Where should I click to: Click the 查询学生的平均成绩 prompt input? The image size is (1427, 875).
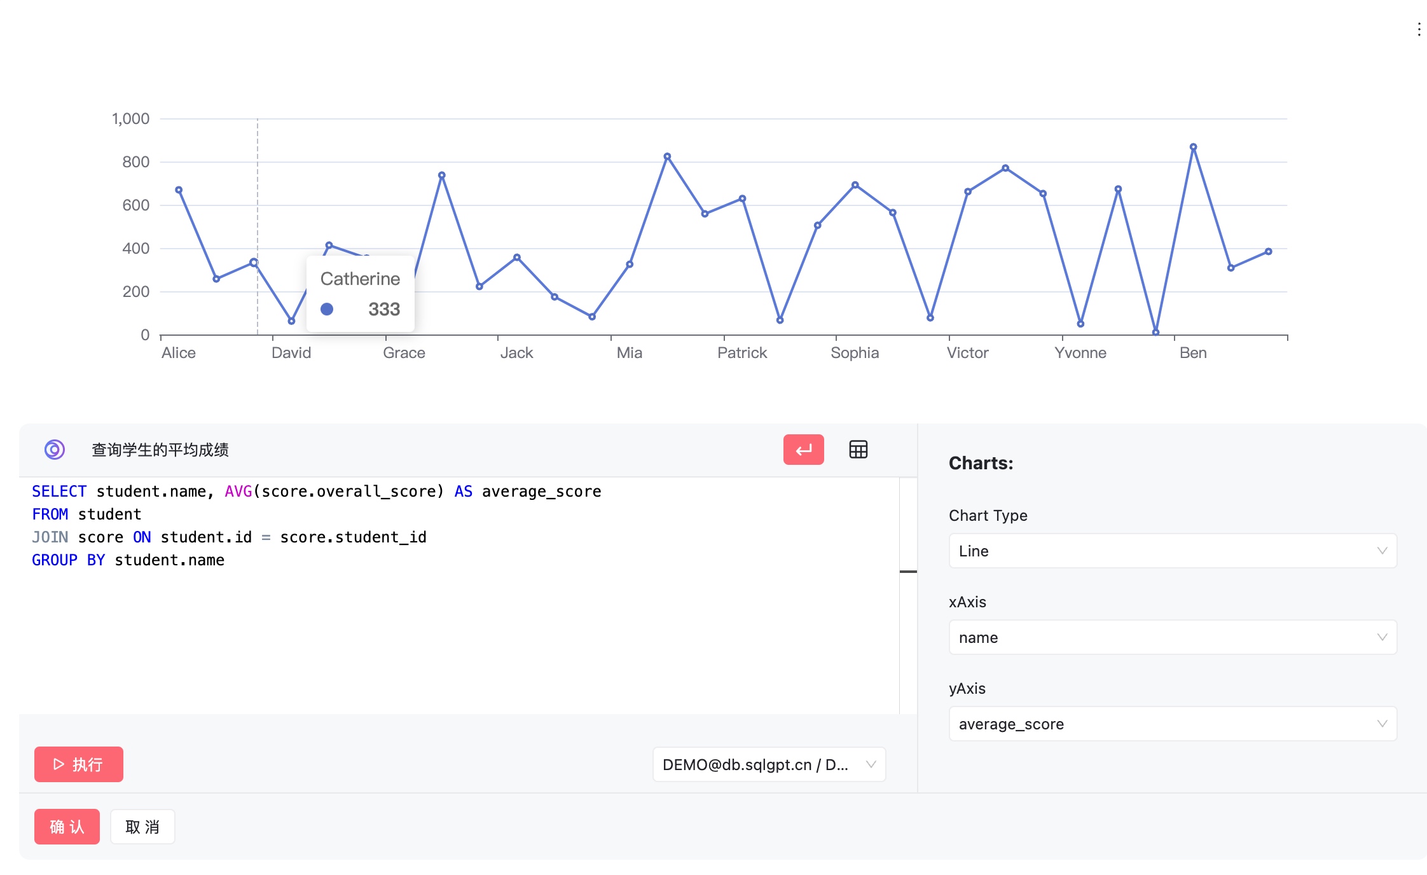(x=160, y=450)
